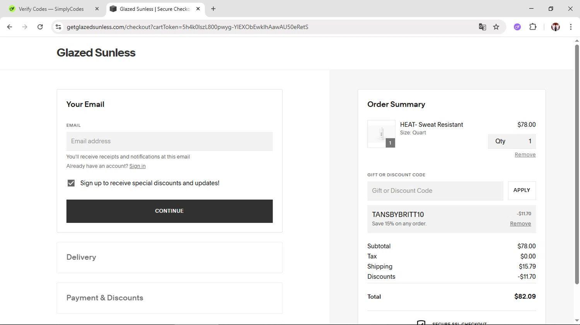This screenshot has height=325, width=580.
Task: Expand the Payment & Discounts section
Action: pyautogui.click(x=169, y=298)
